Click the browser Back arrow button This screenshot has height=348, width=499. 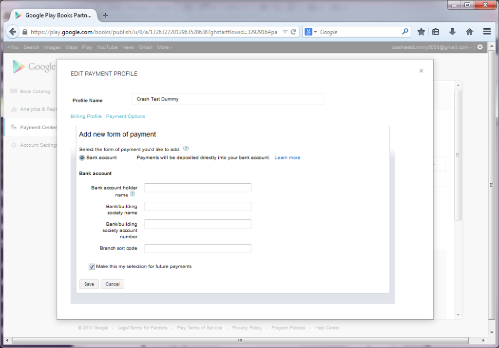pos(12,32)
